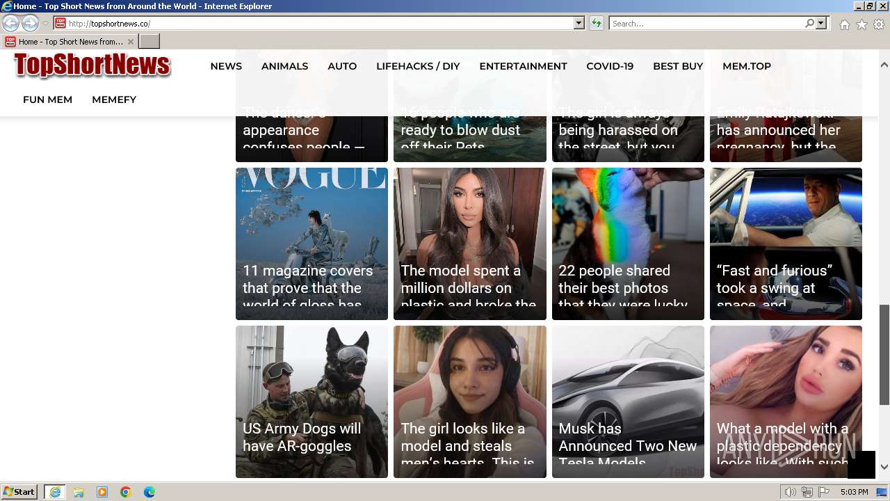Click the Refresh page icon

tap(596, 24)
